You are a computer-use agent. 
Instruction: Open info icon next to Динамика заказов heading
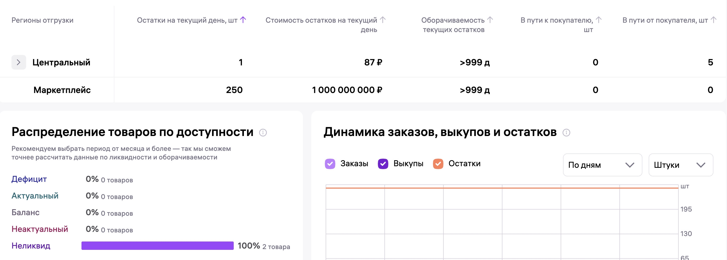(x=566, y=132)
